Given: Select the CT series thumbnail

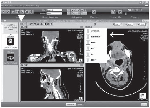Looking at the screenshot, I should point(11,57).
